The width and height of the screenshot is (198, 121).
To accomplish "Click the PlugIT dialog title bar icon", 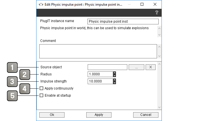I will (x=41, y=5).
